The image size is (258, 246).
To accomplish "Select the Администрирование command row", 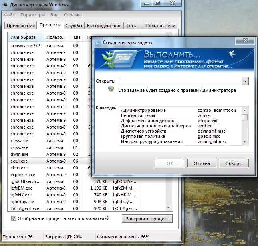I will pyautogui.click(x=181, y=110).
